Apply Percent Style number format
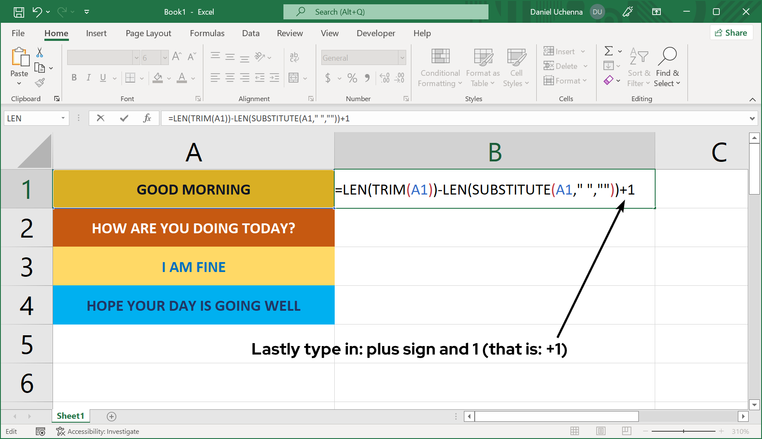 [x=352, y=78]
